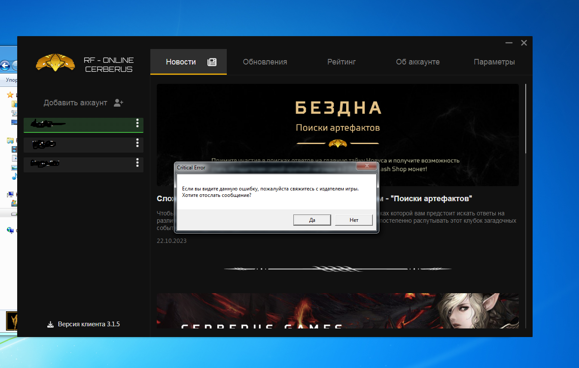Viewport: 579px width, 368px height.
Task: Select the Videos filmstrip icon in Explorer's libraries
Action: pos(15,149)
